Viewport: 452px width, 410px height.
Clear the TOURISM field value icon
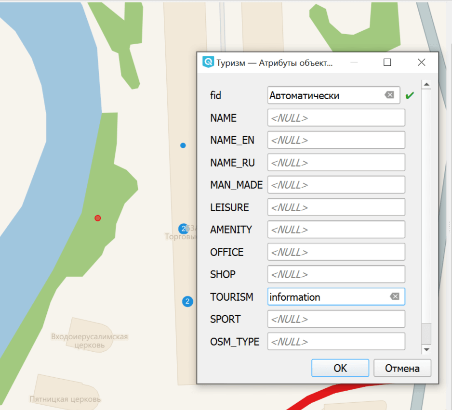pyautogui.click(x=395, y=296)
